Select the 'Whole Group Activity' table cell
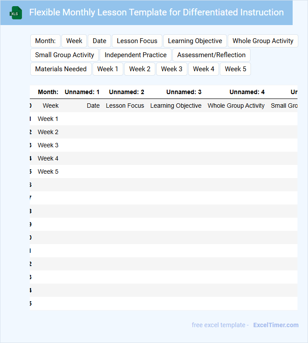This screenshot has height=343, width=308. [x=236, y=106]
